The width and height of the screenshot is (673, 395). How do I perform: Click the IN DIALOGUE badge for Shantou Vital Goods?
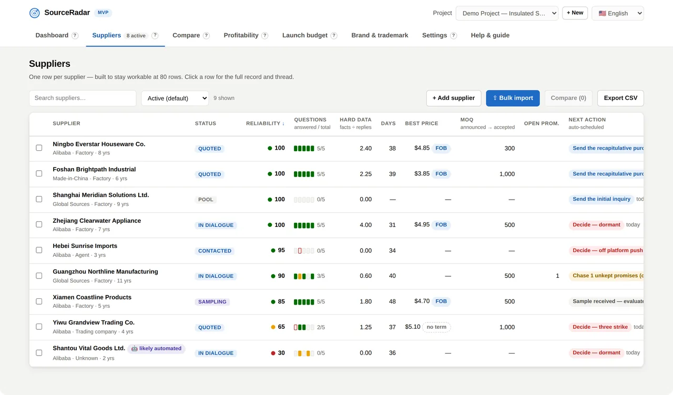click(x=216, y=354)
